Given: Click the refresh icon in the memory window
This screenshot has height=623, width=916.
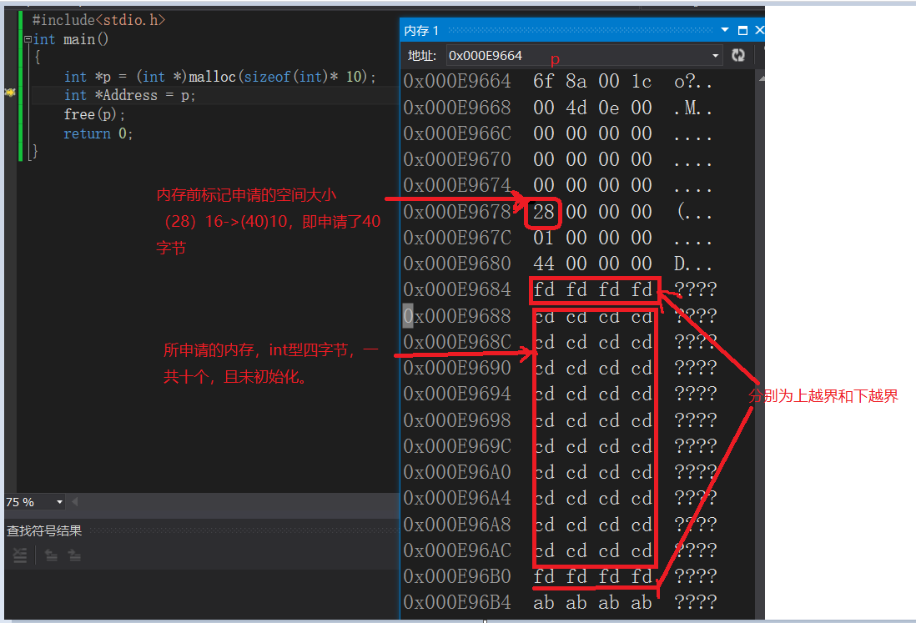Looking at the screenshot, I should point(738,55).
